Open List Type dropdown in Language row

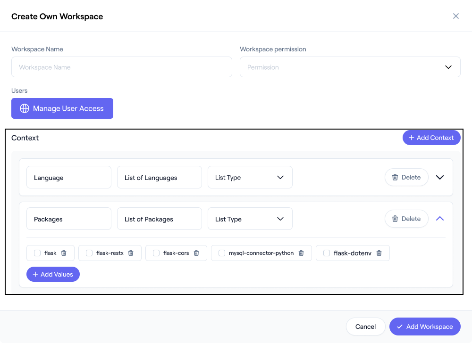click(x=250, y=178)
